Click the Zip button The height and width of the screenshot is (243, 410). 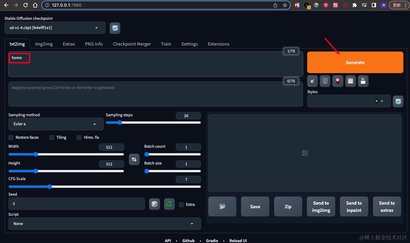click(x=288, y=206)
